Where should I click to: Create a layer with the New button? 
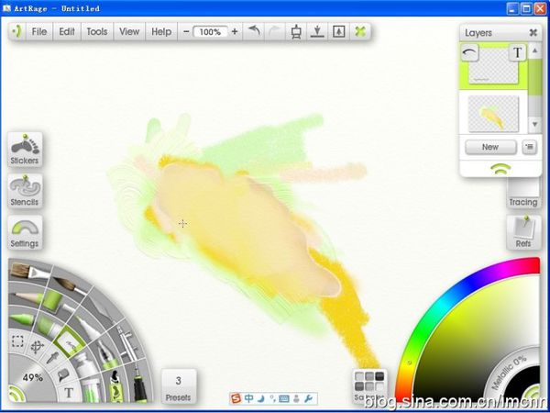click(x=490, y=147)
